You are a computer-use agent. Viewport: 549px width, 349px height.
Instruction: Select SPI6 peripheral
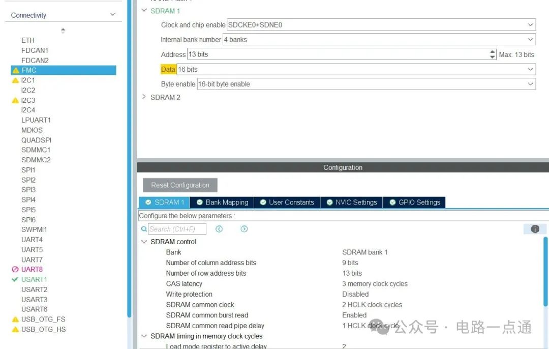pyautogui.click(x=28, y=220)
